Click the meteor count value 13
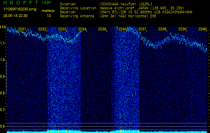The width and height of the screenshot is (210, 133). point(49,15)
